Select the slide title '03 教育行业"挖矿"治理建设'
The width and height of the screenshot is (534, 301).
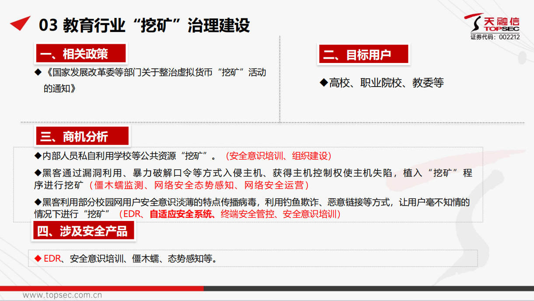coord(144,25)
